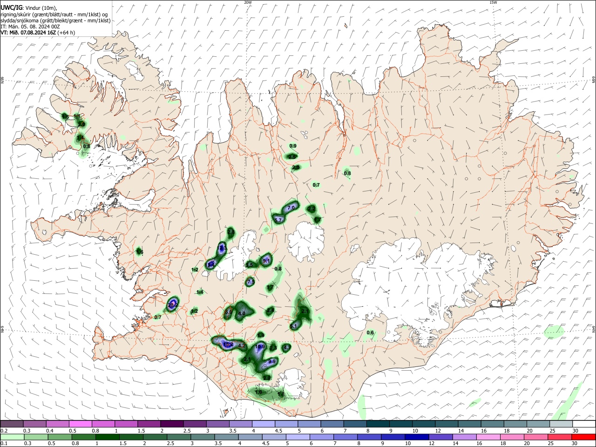The height and width of the screenshot is (447, 596).
Task: Select pale green lower legend swatch at 0.1
Action: tap(12, 437)
